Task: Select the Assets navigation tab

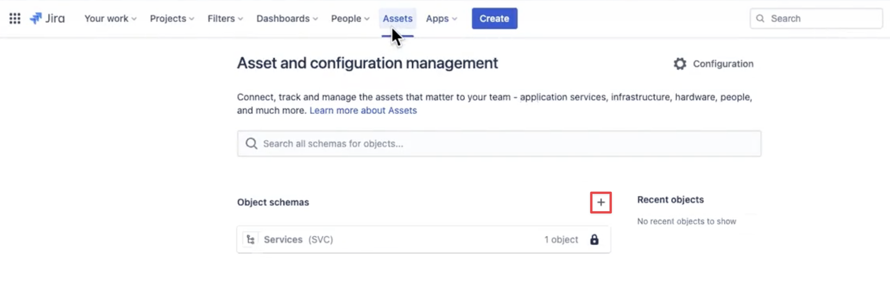Action: point(398,18)
